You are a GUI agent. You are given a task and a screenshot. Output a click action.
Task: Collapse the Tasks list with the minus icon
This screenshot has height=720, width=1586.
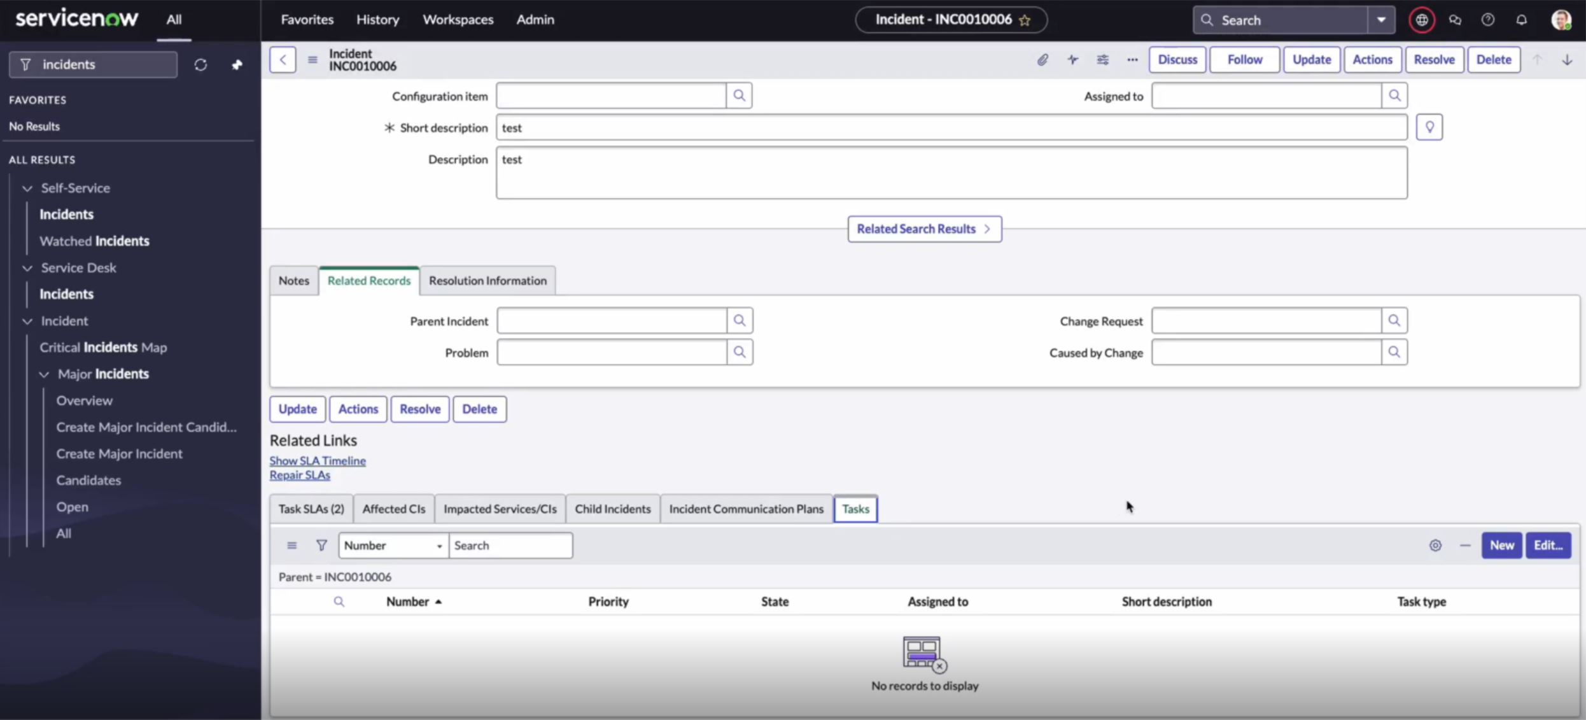click(1465, 546)
